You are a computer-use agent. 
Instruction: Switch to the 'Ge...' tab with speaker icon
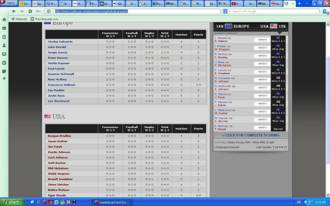pyautogui.click(x=118, y=4)
